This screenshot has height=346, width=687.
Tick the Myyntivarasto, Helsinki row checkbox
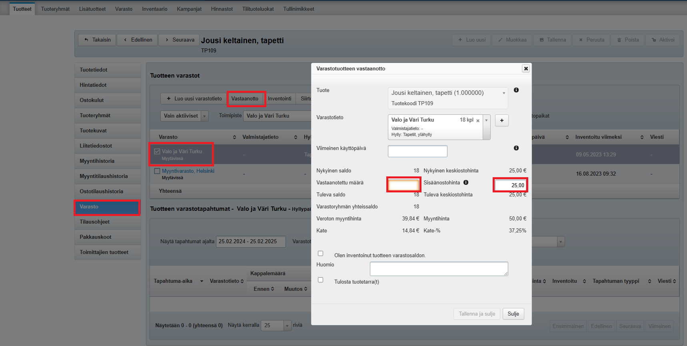(157, 171)
